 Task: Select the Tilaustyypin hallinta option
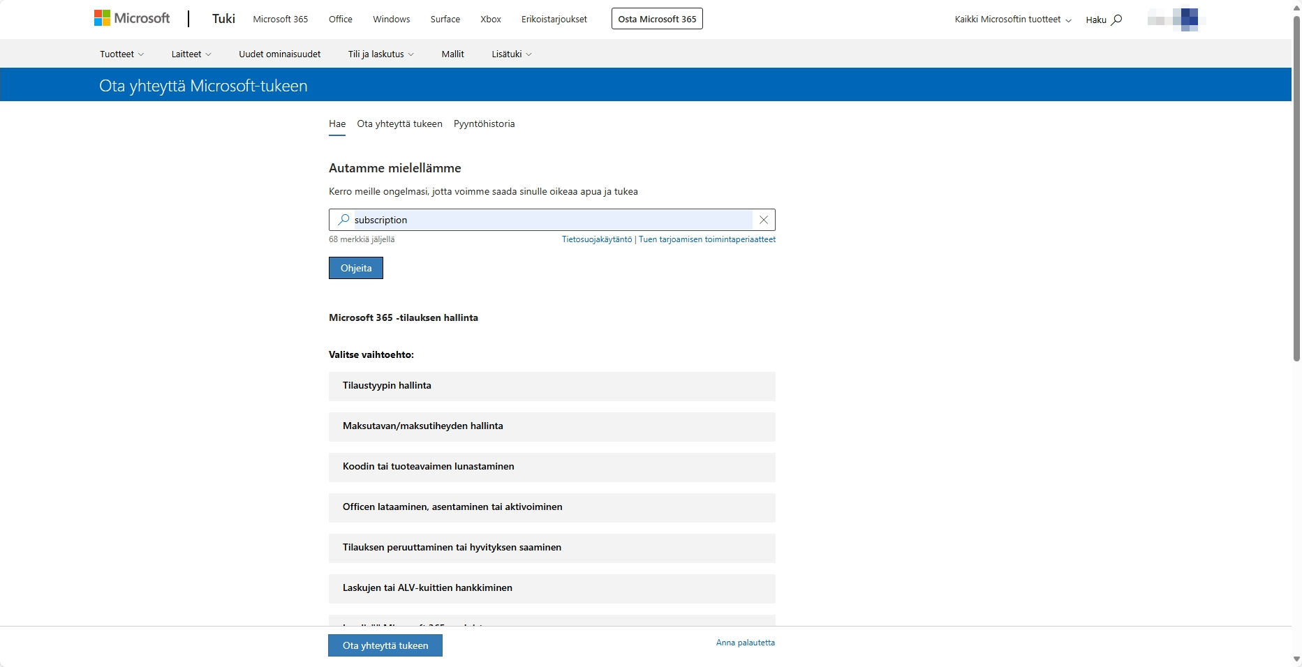point(552,386)
